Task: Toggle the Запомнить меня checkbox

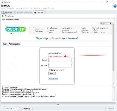Action: (x=50, y=70)
